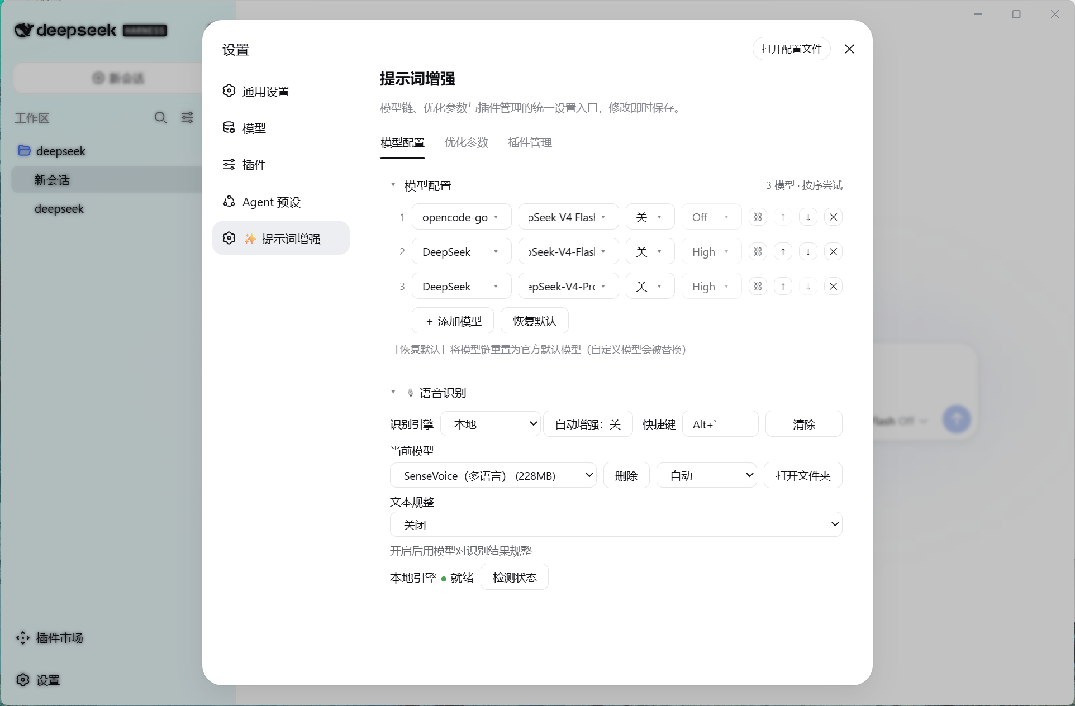1075x706 pixels.
Task: Move model row 2 down
Action: 808,252
